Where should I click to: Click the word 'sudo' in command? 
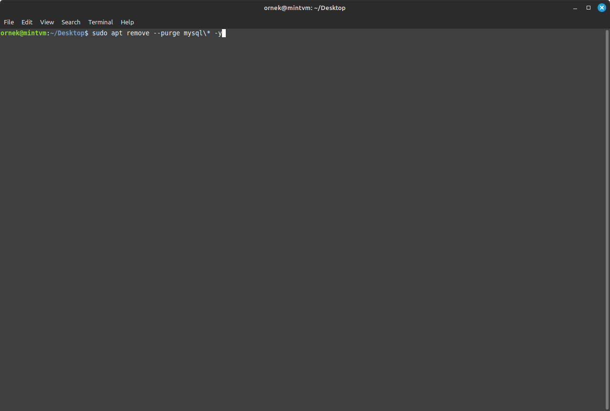coord(100,33)
